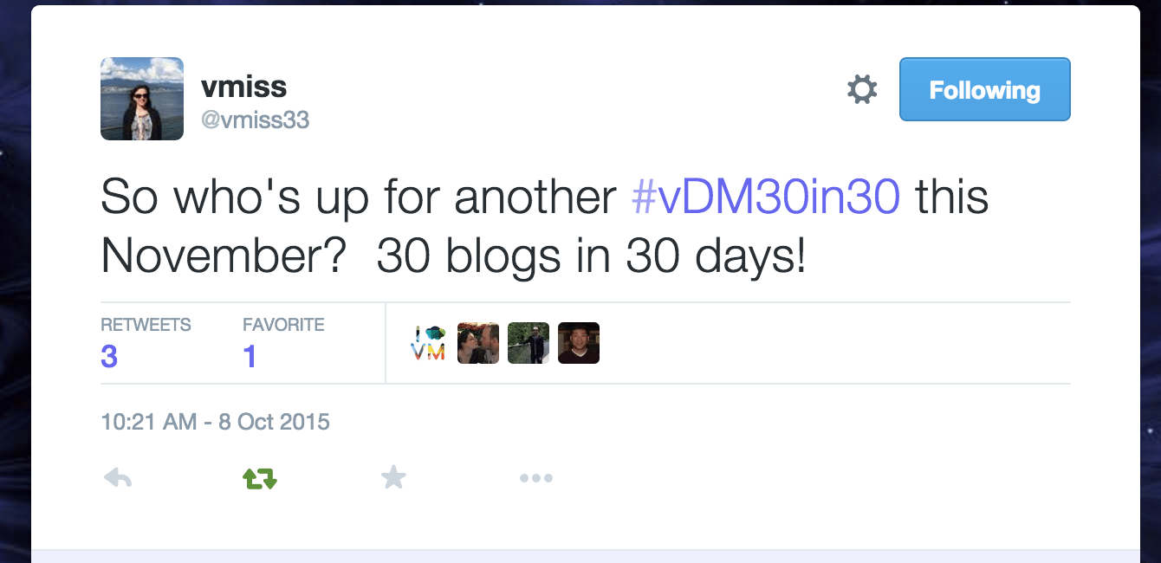Viewport: 1161px width, 563px height.
Task: Favorite the tweet with the star icon
Action: click(x=393, y=476)
